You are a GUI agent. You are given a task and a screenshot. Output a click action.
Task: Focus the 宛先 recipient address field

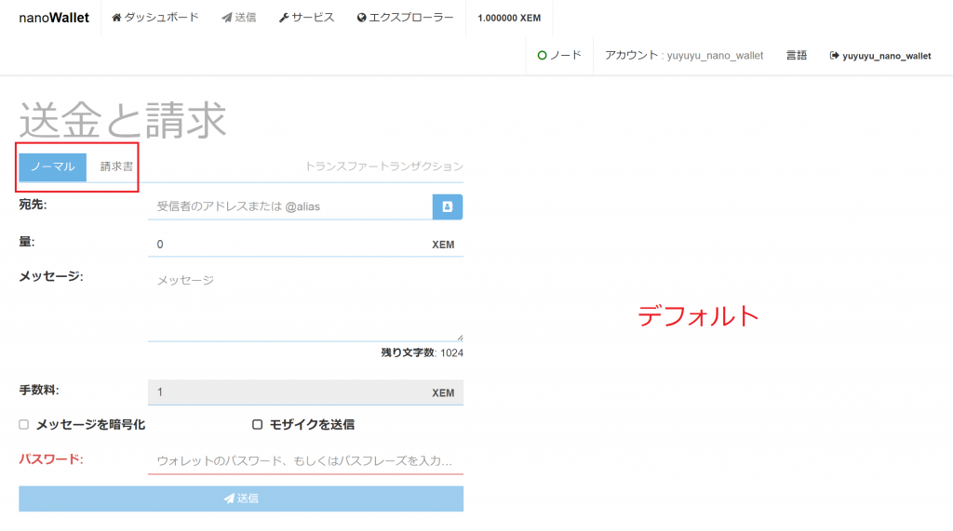[290, 206]
